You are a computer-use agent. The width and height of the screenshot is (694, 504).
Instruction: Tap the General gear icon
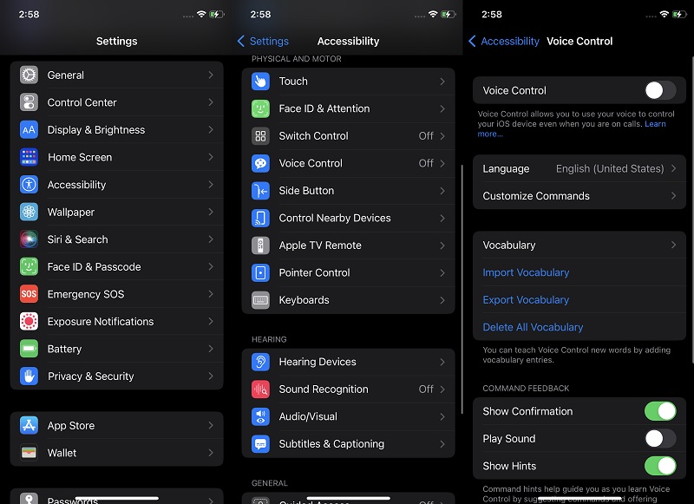(x=29, y=75)
